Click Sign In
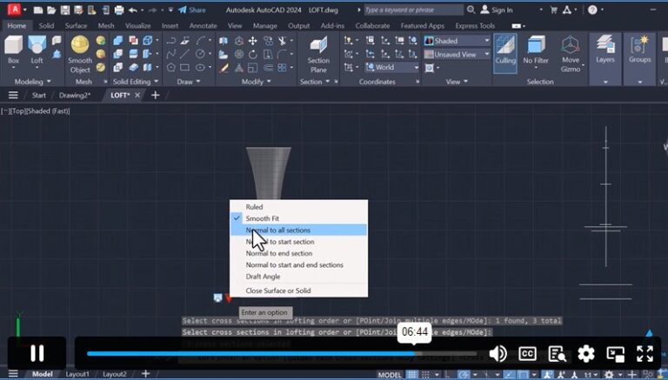668x380 pixels. (497, 10)
